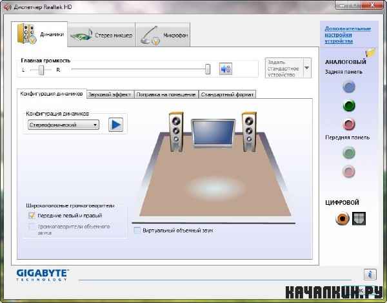Select the Конфигурация динамиков sub-tab
387x303 pixels.
(x=52, y=94)
